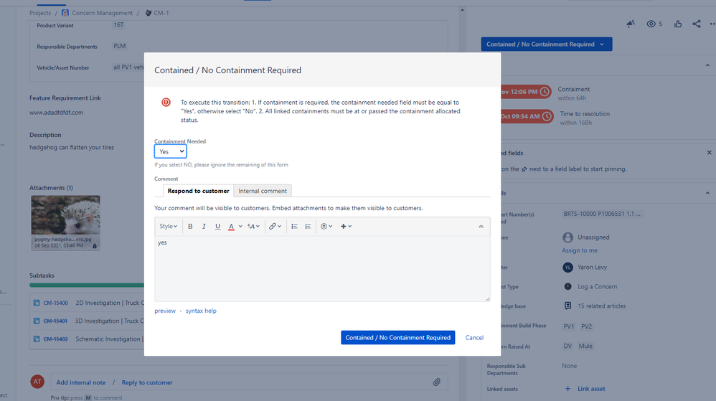Click the AT user avatar

37,382
